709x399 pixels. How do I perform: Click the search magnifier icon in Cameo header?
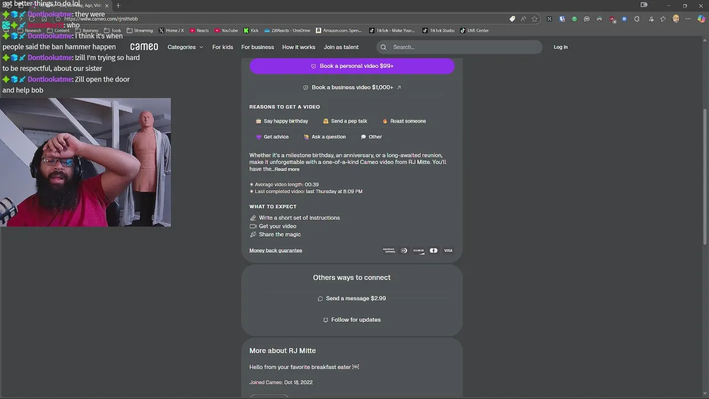383,47
